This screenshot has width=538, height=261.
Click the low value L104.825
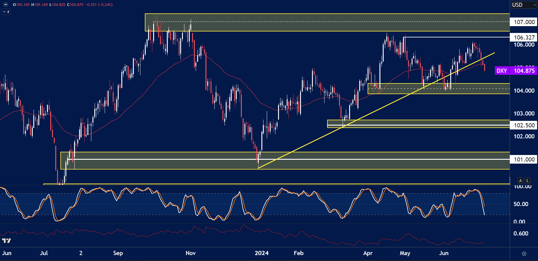[x=57, y=5]
